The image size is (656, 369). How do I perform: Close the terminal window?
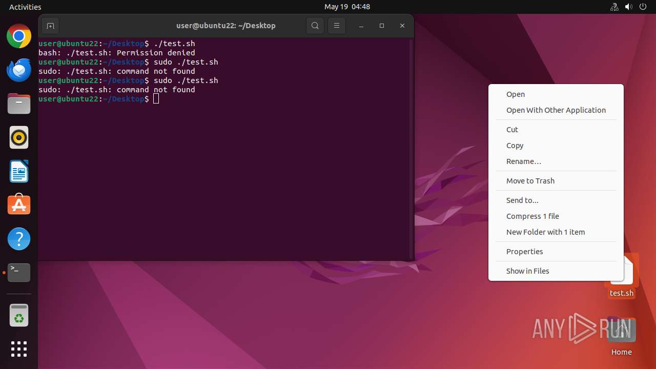tap(402, 26)
